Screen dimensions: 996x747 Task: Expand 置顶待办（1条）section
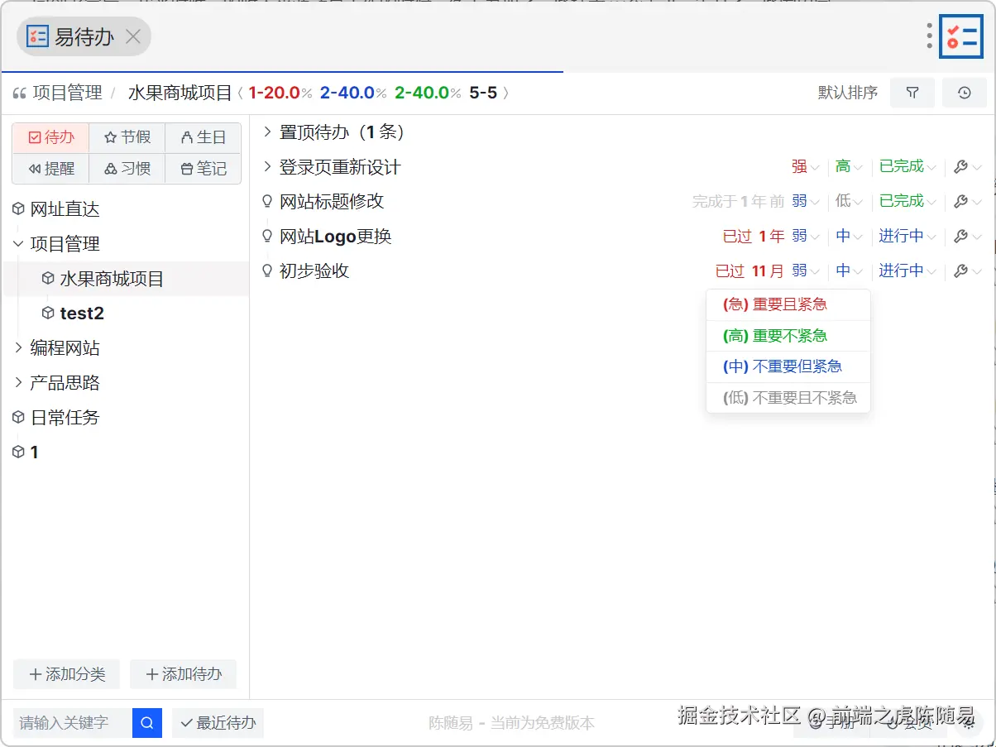click(266, 132)
